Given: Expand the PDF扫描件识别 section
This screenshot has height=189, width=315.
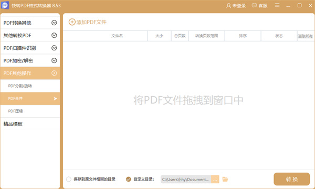Looking at the screenshot, I should click(x=30, y=48).
